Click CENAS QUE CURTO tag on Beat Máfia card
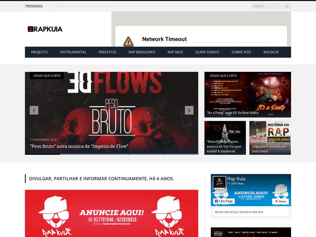Screen dimensions: 316x237 pyautogui.click(x=223, y=75)
